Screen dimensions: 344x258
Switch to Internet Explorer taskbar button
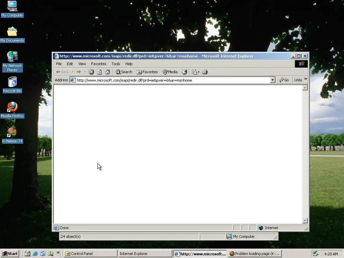pos(145,254)
